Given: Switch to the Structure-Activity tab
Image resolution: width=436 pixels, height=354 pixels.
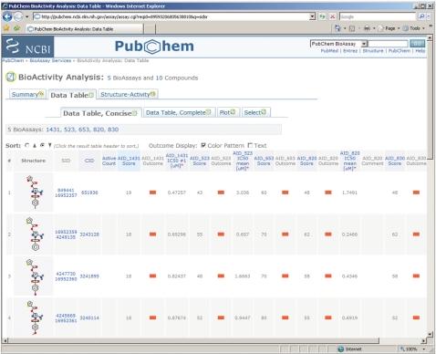Looking at the screenshot, I should point(128,95).
